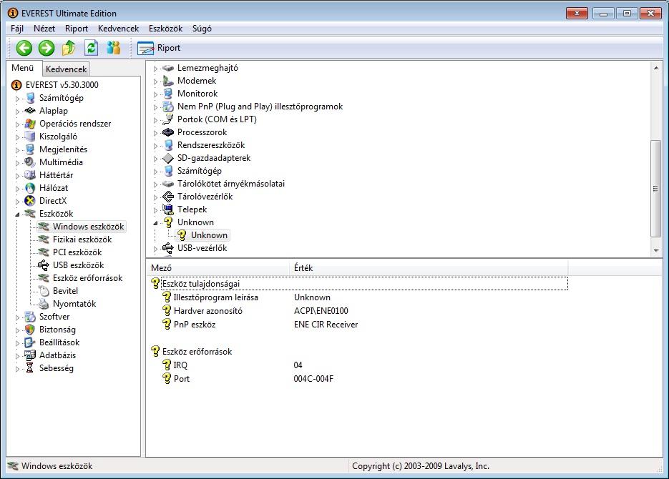
Task: Click the USB-vezérlők icon
Action: pos(168,247)
